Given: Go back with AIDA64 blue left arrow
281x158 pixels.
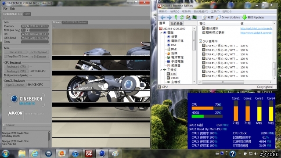Looking at the screenshot, I should [x=163, y=18].
